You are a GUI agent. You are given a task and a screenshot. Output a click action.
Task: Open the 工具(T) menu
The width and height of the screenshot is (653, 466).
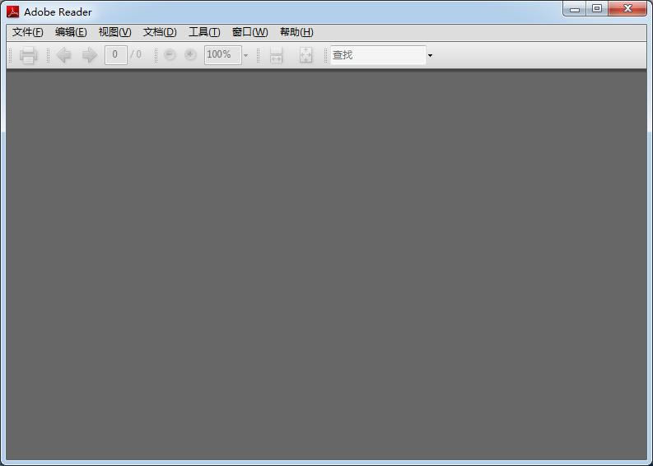point(204,32)
